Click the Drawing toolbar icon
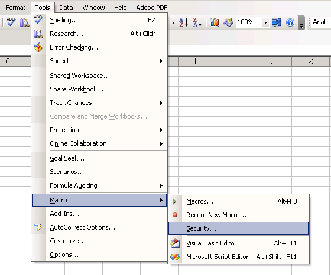 (x=228, y=22)
